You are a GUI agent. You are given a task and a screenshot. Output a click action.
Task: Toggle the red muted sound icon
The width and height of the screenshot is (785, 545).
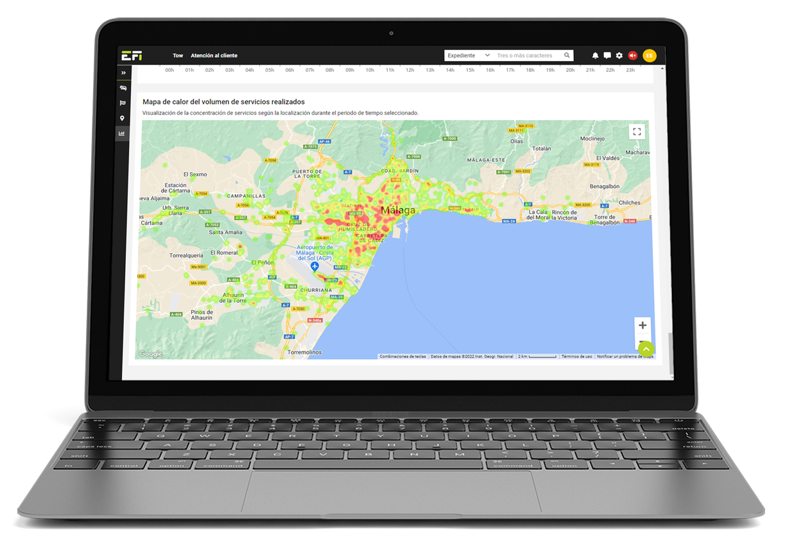click(633, 56)
